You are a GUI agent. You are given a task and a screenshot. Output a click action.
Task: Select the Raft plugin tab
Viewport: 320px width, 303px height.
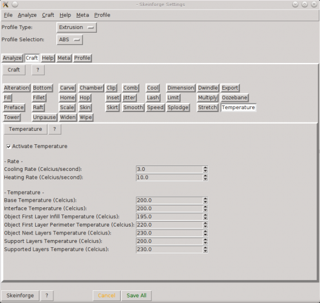[38, 107]
